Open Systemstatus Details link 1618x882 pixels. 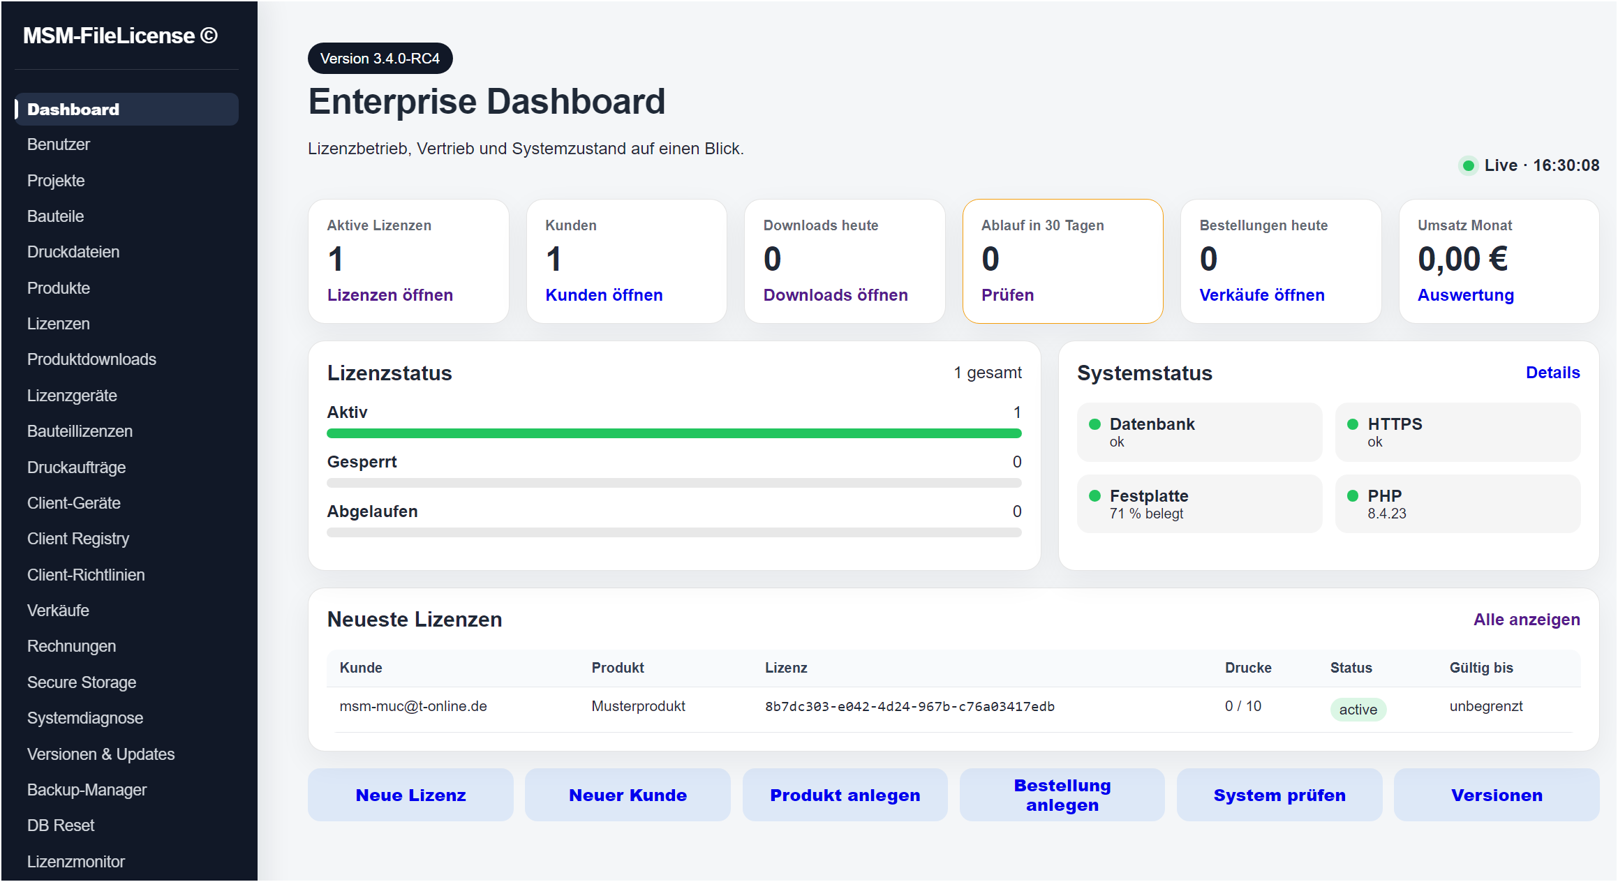1552,373
